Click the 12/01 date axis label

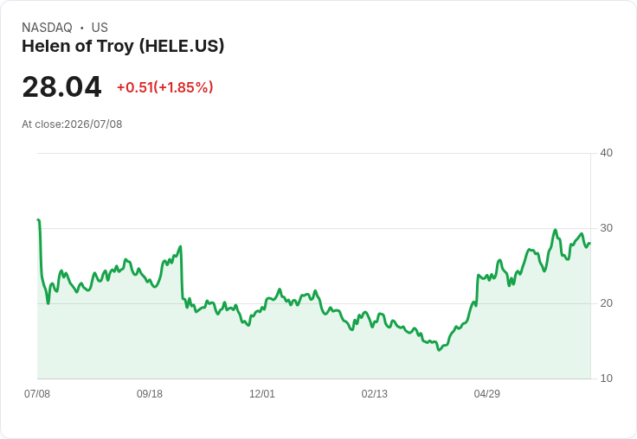coord(262,393)
